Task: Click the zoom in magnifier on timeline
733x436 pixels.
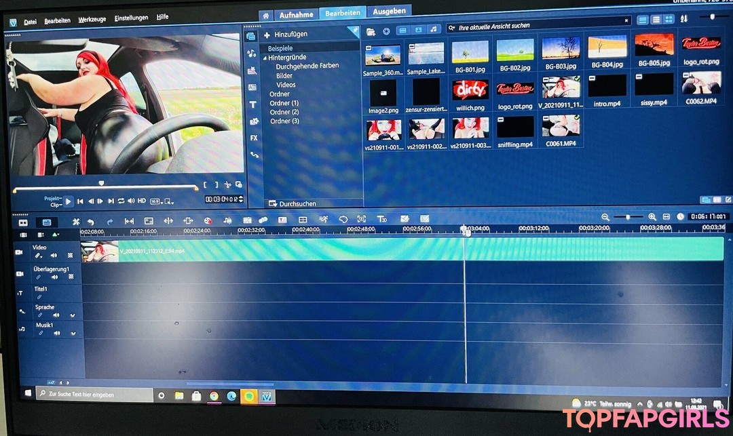Action: coord(652,217)
